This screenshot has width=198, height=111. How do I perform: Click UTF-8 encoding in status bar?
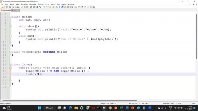179,104
